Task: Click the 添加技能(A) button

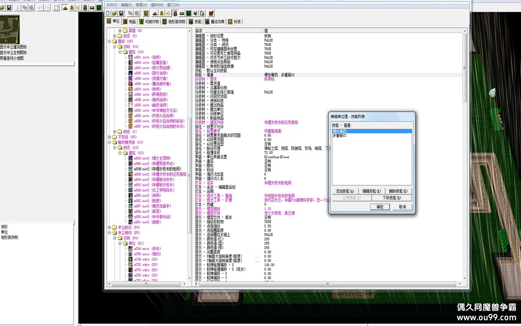Action: coord(345,191)
